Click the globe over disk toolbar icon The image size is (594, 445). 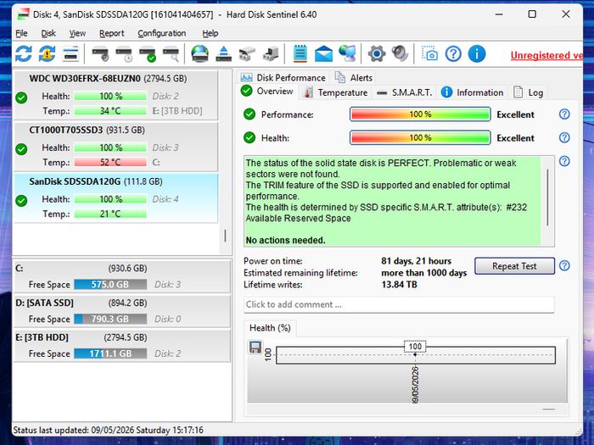click(x=199, y=53)
